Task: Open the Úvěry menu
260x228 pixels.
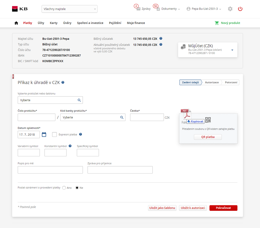Action: 67,23
